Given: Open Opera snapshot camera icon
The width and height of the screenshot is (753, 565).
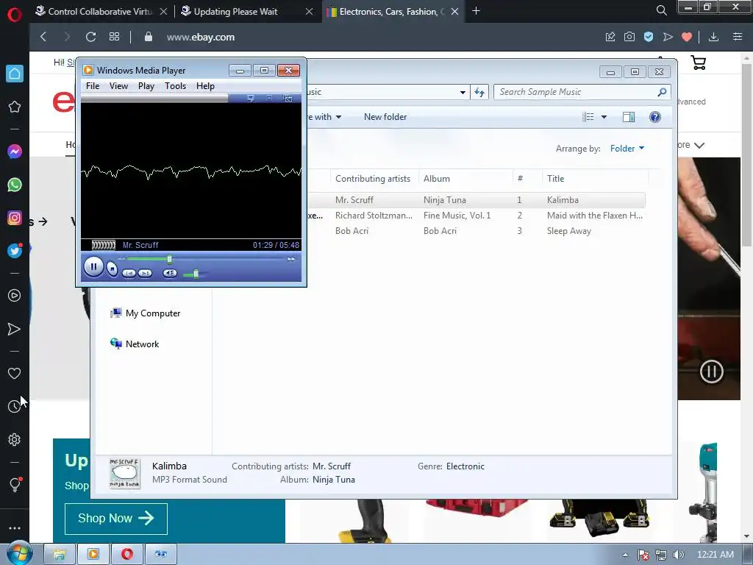Looking at the screenshot, I should pos(629,37).
